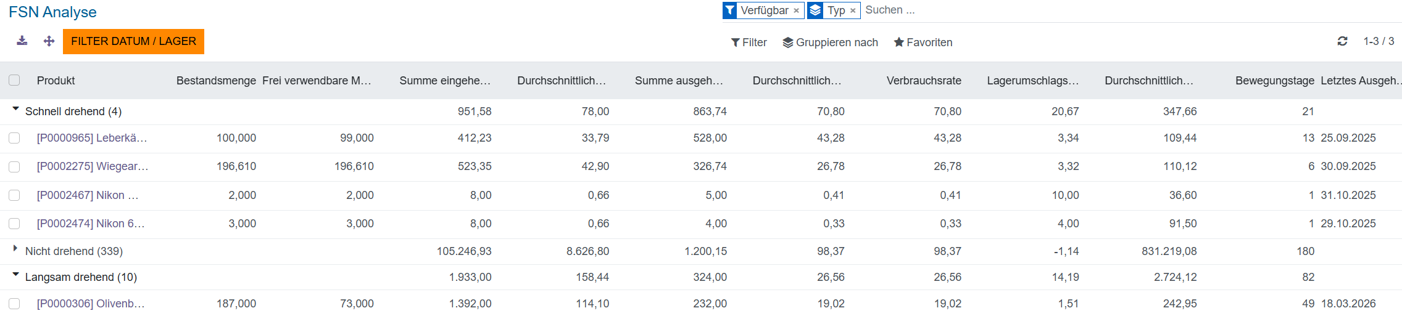Open FILTER DATUM / LAGER dialog

point(133,41)
